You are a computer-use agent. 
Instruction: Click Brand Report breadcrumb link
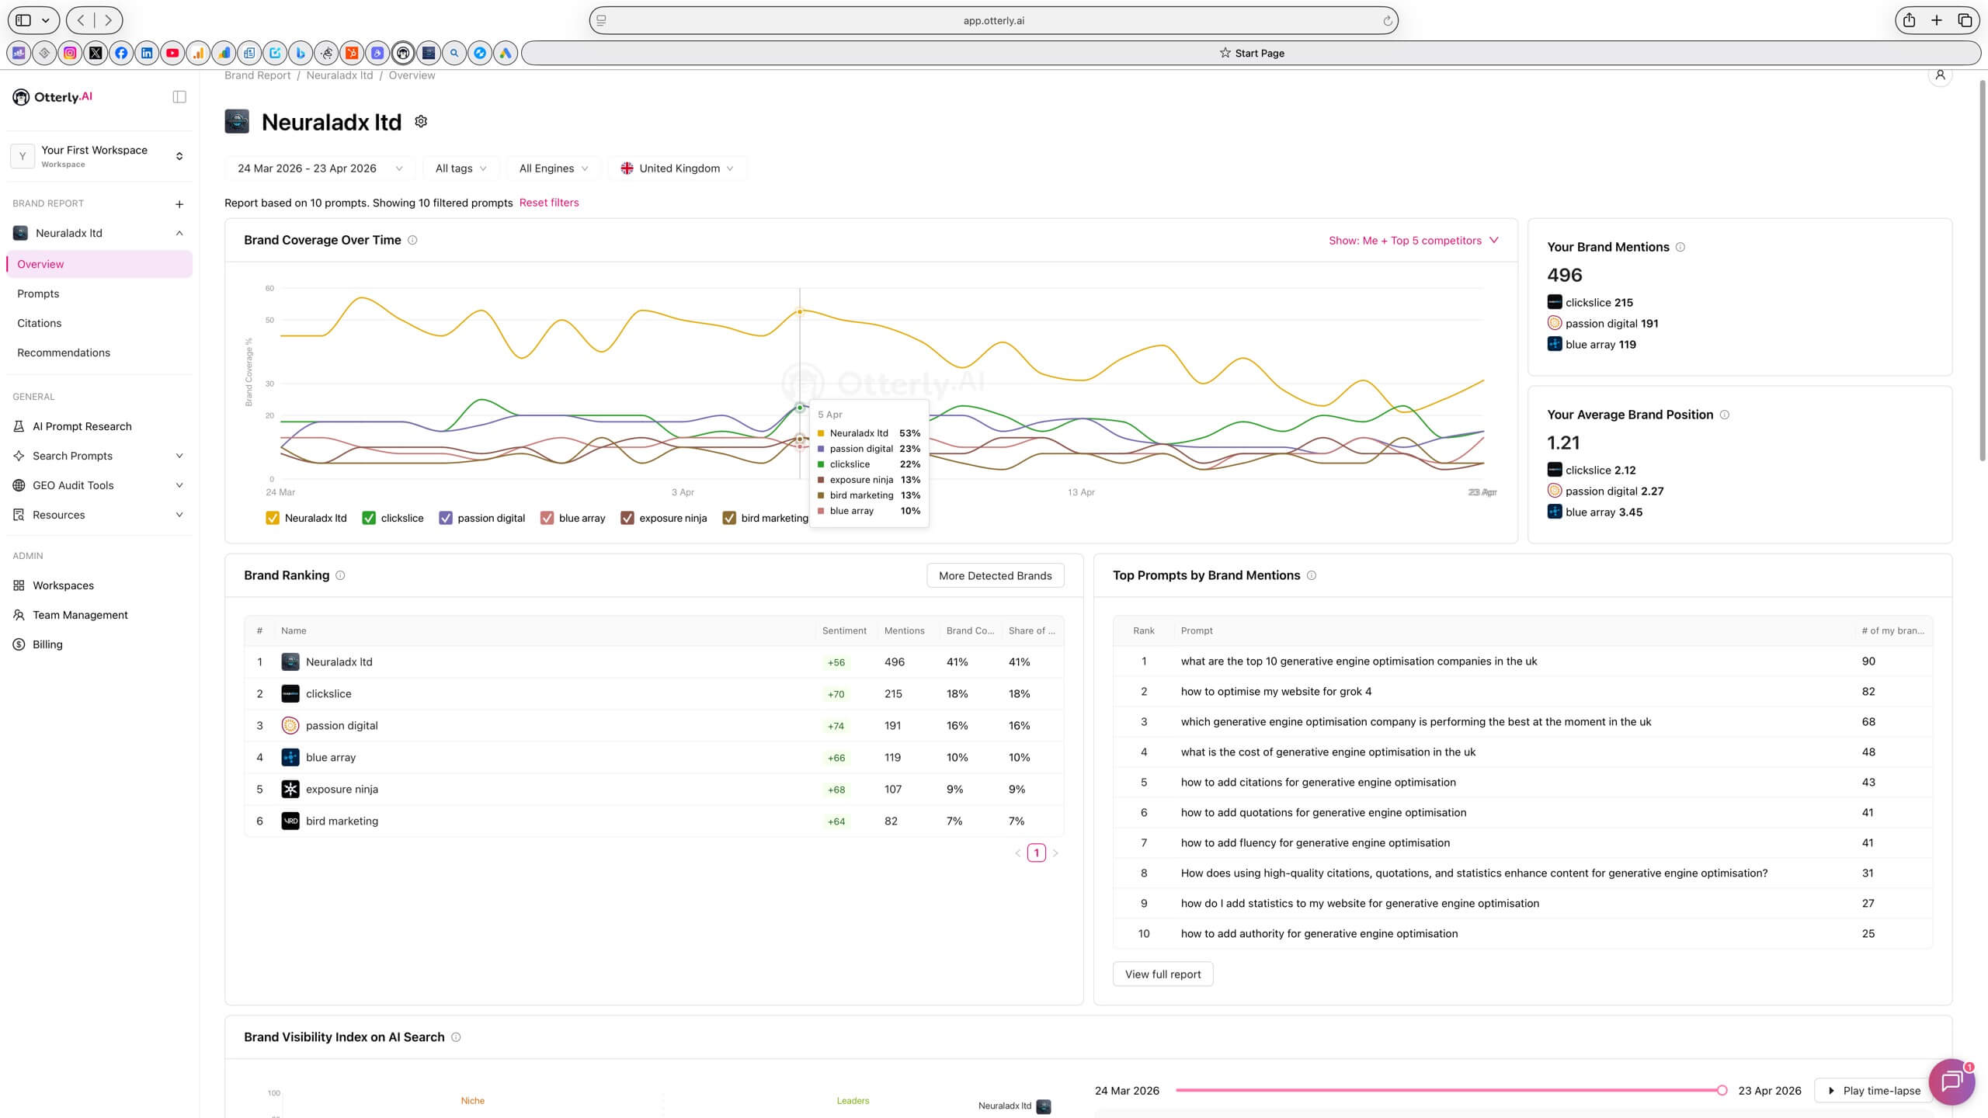tap(257, 75)
